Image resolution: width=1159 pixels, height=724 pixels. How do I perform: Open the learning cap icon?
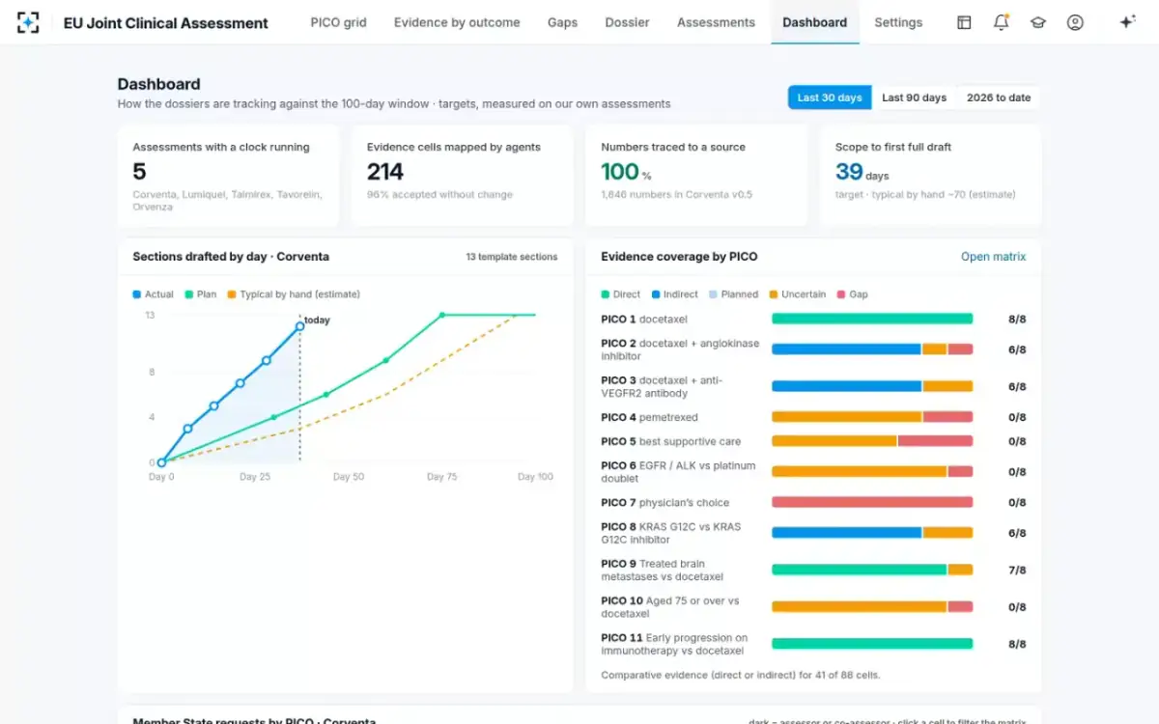tap(1038, 22)
